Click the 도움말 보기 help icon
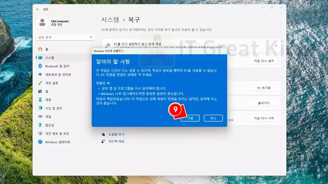Image resolution: width=328 pixels, height=184 pixels. point(103,134)
